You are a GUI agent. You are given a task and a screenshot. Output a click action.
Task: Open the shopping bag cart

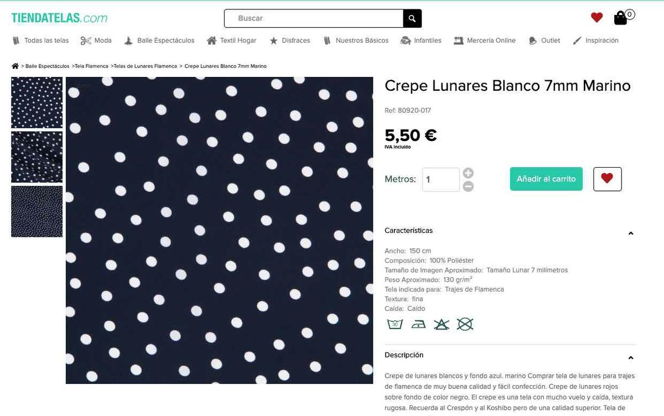[621, 18]
